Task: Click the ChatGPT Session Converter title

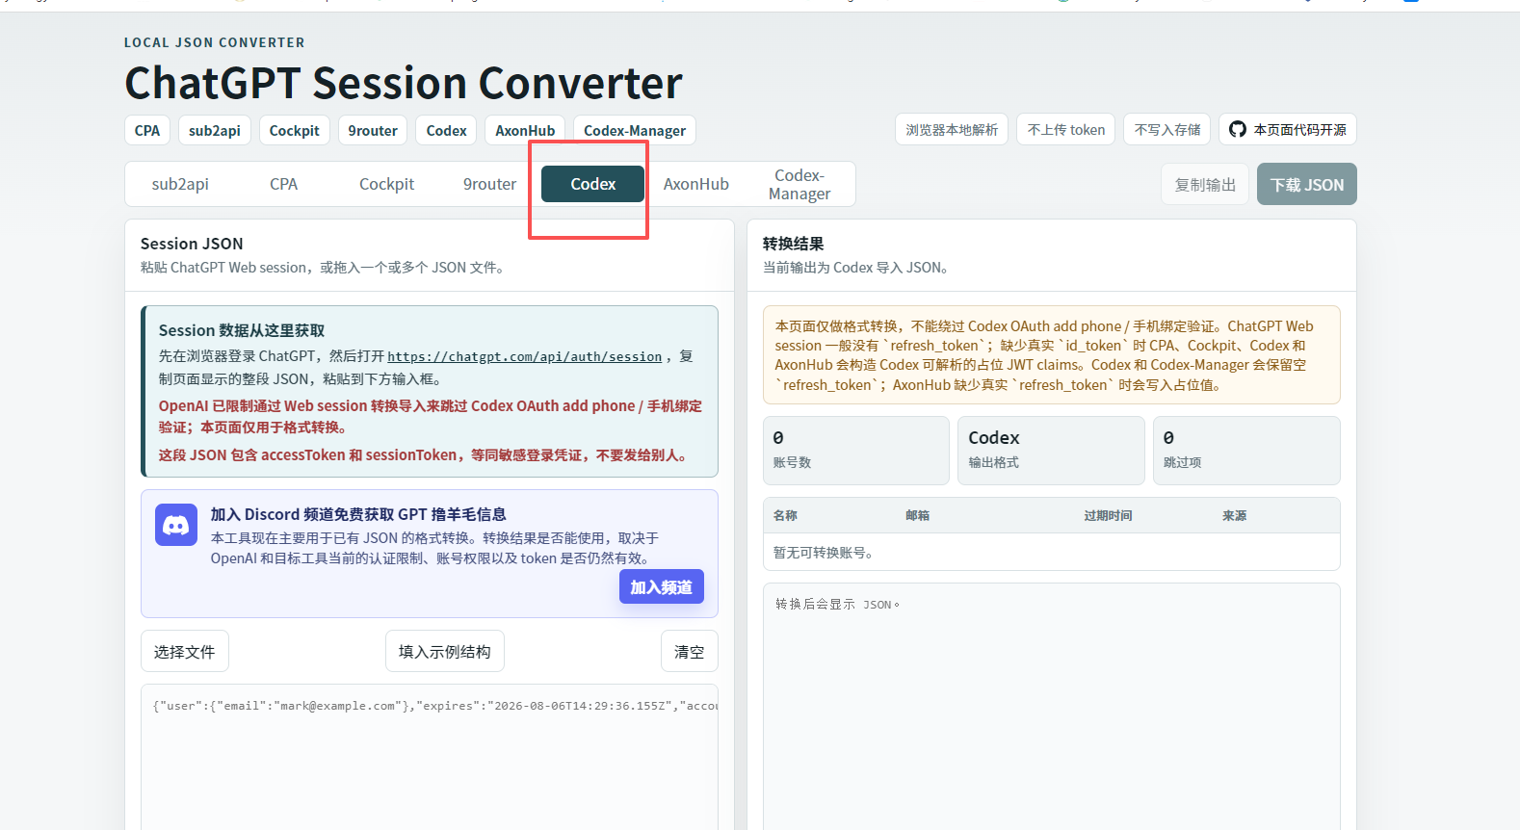Action: pos(404,83)
